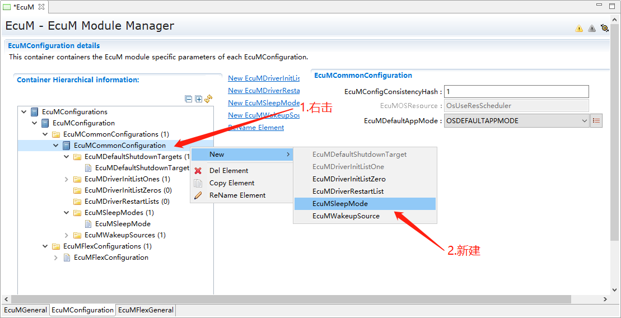Viewport: 621px width, 318px height.
Task: Open the EcuMDefaultAppMode dropdown
Action: 584,121
